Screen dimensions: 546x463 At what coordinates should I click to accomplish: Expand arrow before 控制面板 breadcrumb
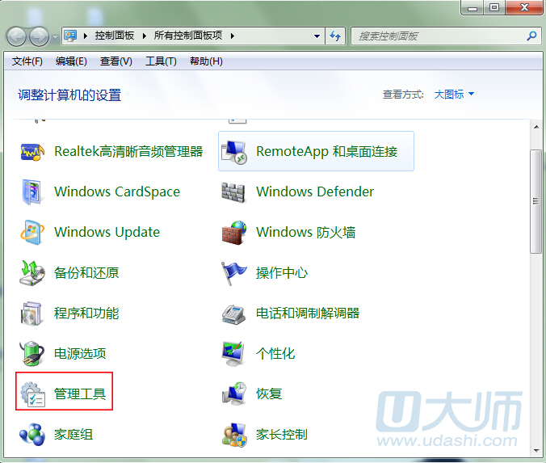[86, 36]
